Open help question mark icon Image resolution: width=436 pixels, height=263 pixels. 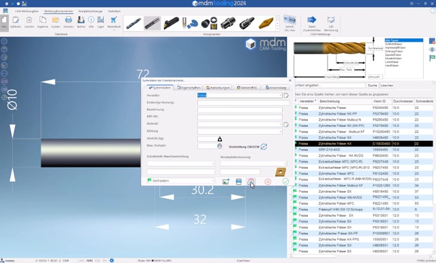(x=433, y=11)
